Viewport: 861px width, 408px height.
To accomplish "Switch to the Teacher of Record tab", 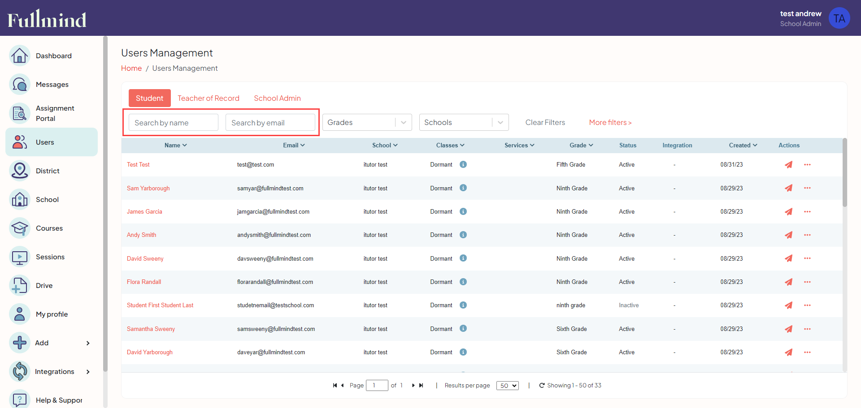I will 209,98.
